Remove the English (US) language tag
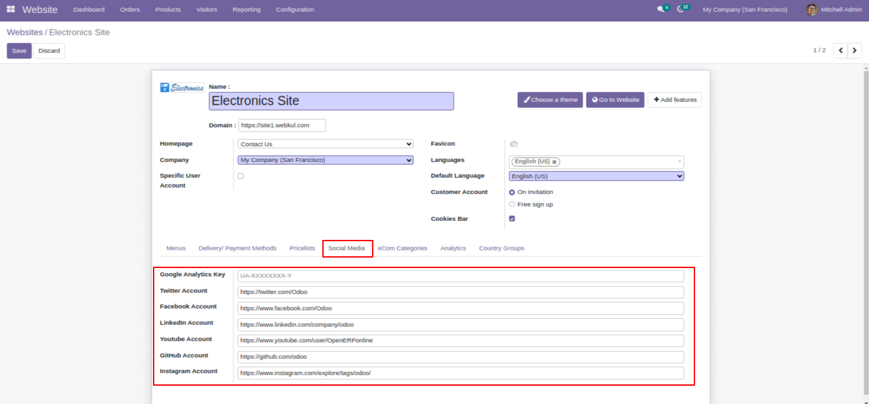 point(554,161)
